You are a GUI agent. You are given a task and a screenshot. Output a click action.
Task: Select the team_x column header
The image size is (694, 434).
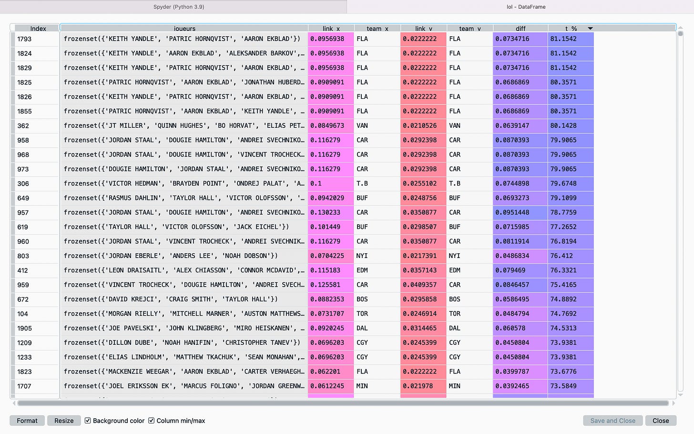click(x=377, y=28)
